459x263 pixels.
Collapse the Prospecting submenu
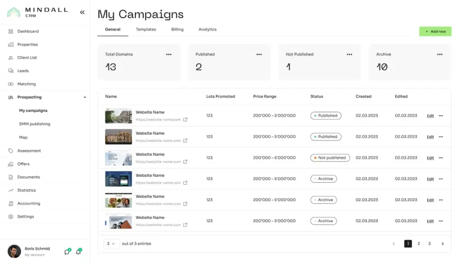[x=85, y=97]
